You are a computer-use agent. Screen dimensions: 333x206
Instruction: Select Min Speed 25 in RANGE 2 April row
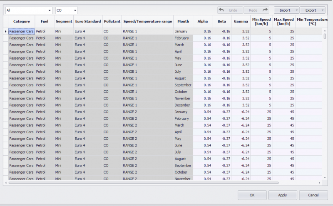tap(261, 132)
